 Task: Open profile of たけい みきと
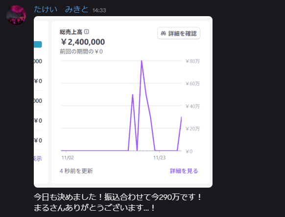click(61, 9)
